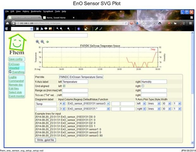Click the green highlighter pen toolbar icon
196x152 pixels.
96,29
